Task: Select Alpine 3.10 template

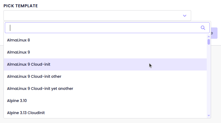Action: pos(105,101)
